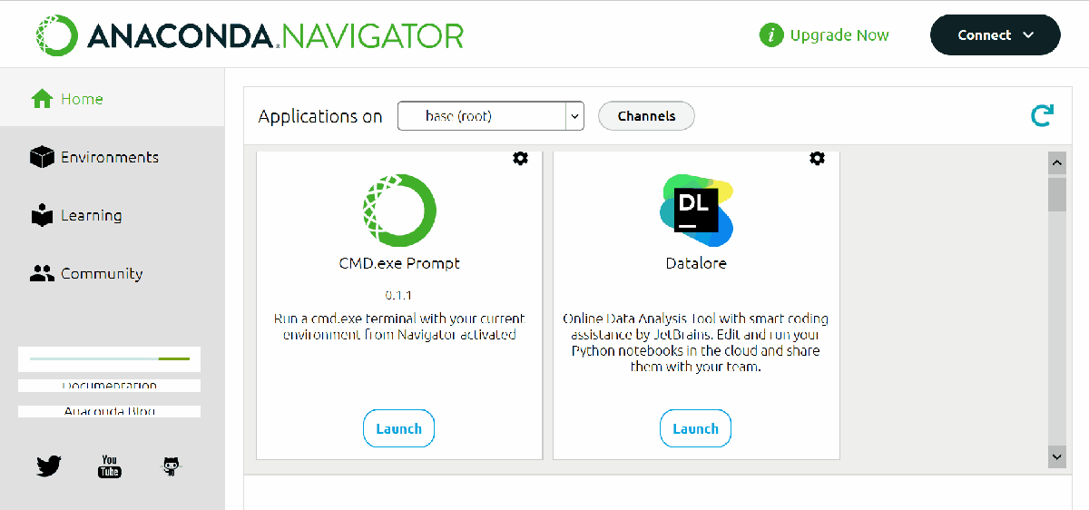Open the CMD.exe Prompt settings gear
1089x510 pixels.
520,159
